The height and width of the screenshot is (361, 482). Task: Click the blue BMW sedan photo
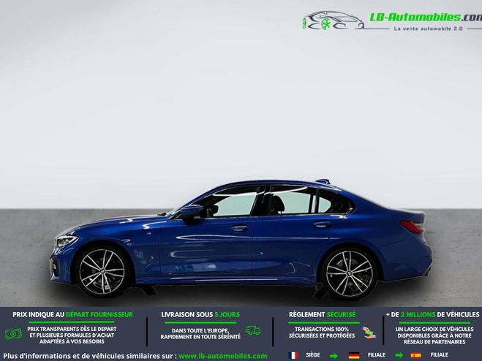pyautogui.click(x=241, y=238)
